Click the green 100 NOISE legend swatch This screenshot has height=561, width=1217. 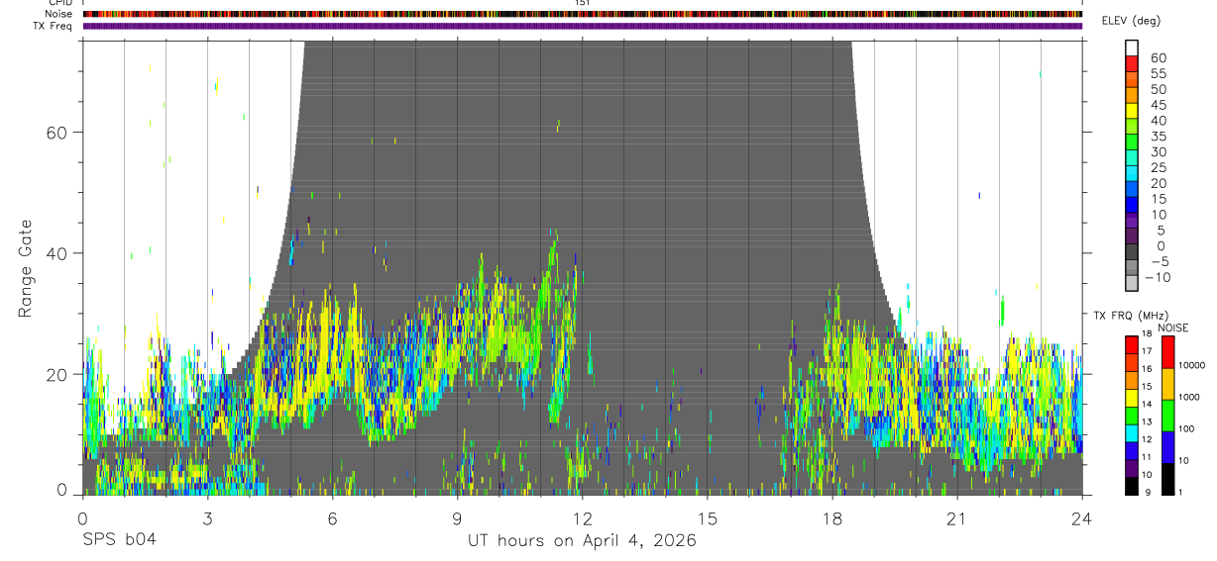[x=1167, y=416]
